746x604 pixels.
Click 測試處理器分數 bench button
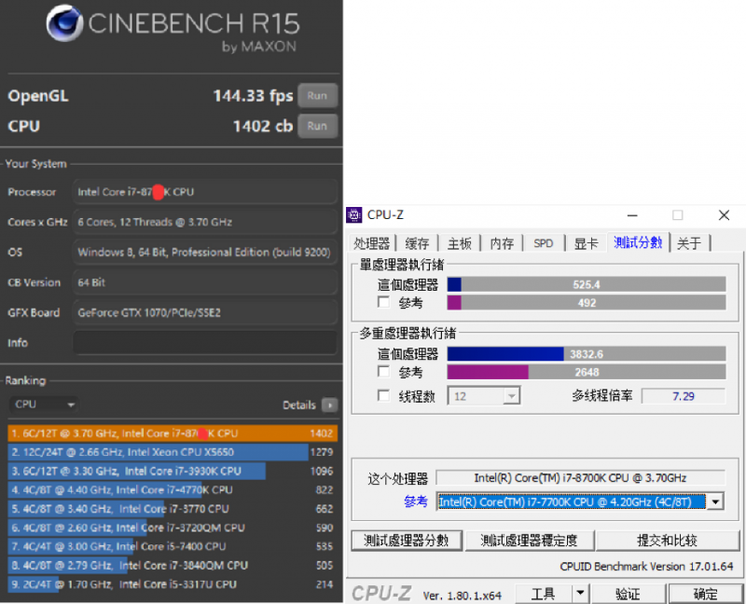(x=407, y=541)
